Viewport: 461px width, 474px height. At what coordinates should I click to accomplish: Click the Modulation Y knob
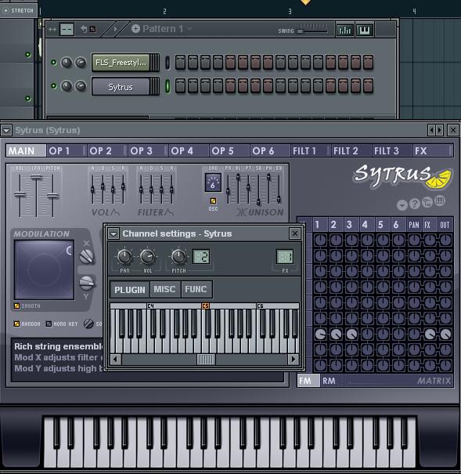pyautogui.click(x=87, y=283)
